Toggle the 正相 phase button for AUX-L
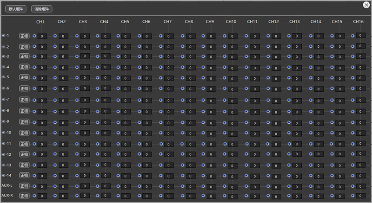Screen dimensions: 372x203 click(24, 186)
